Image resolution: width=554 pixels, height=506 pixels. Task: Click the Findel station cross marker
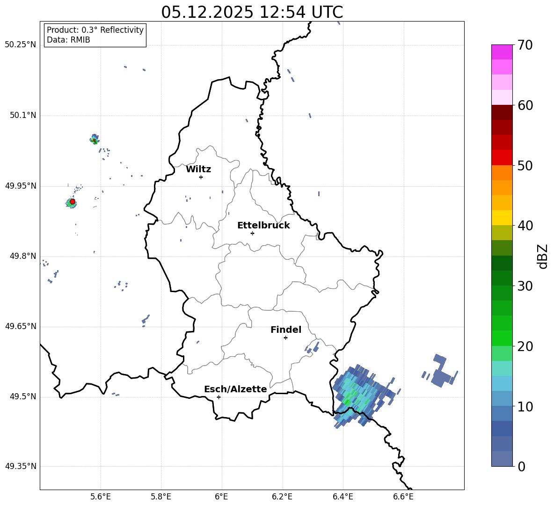(285, 337)
